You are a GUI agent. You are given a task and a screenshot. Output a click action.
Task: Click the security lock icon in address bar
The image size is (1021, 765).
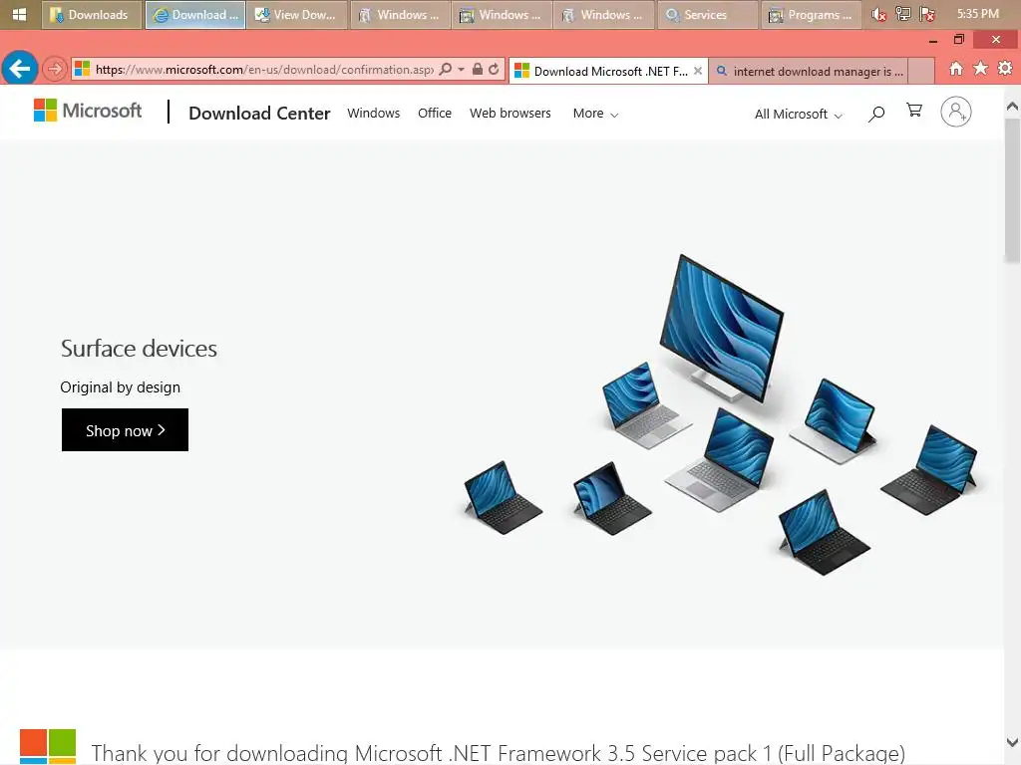478,69
